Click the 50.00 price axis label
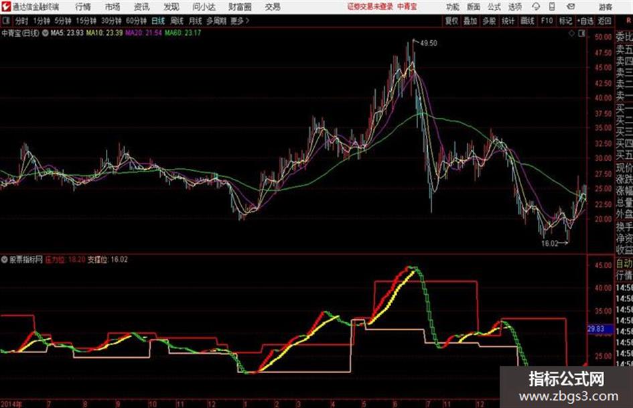Screen dimensions: 633x408 603,37
